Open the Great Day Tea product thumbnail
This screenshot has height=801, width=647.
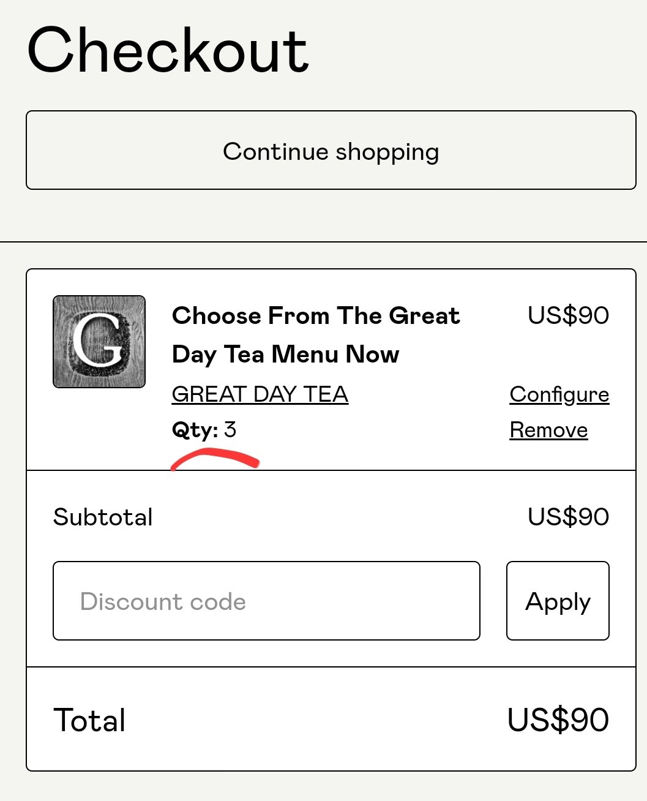click(99, 342)
